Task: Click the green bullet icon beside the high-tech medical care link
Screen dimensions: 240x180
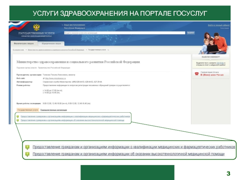Action: click(x=18, y=121)
